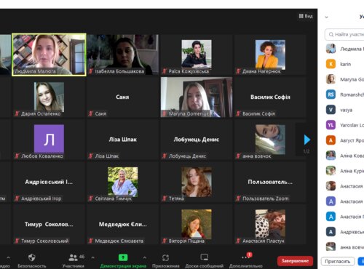The height and width of the screenshot is (269, 364).
Task: Open the Приложения apps icon
Action: point(165,257)
